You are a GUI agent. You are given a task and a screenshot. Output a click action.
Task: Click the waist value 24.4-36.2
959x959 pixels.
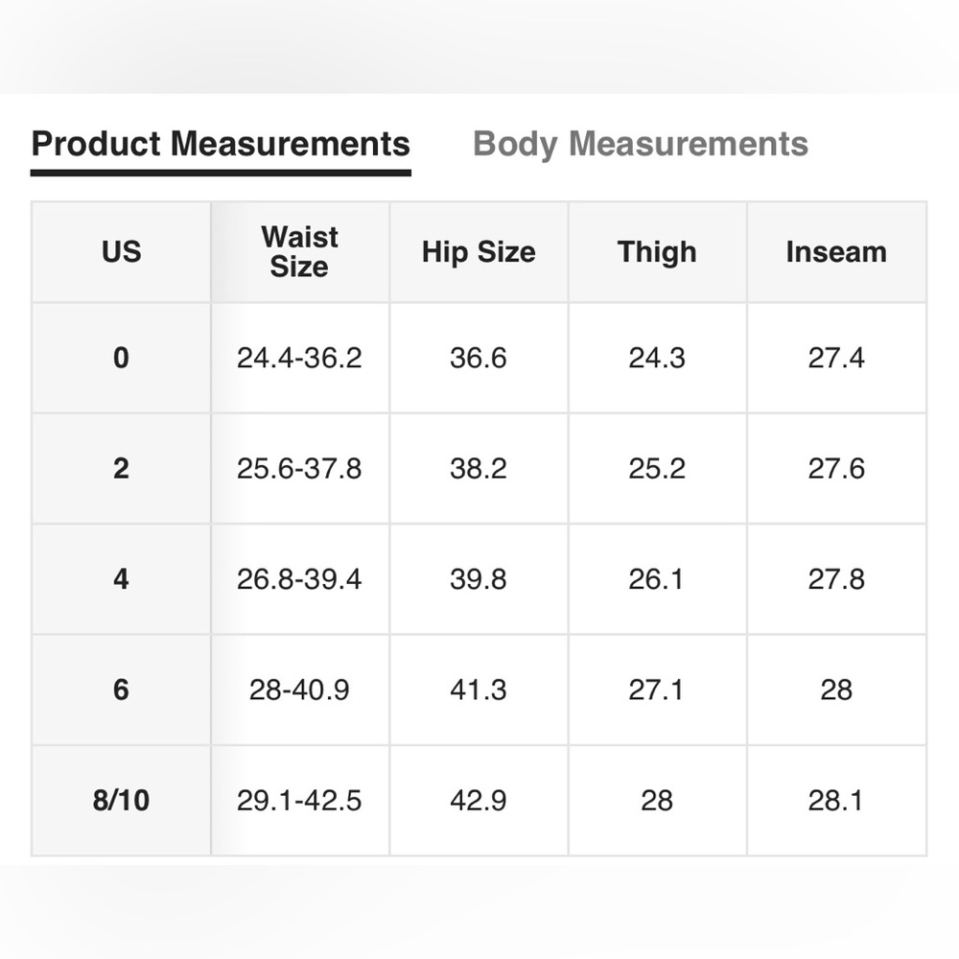click(299, 358)
